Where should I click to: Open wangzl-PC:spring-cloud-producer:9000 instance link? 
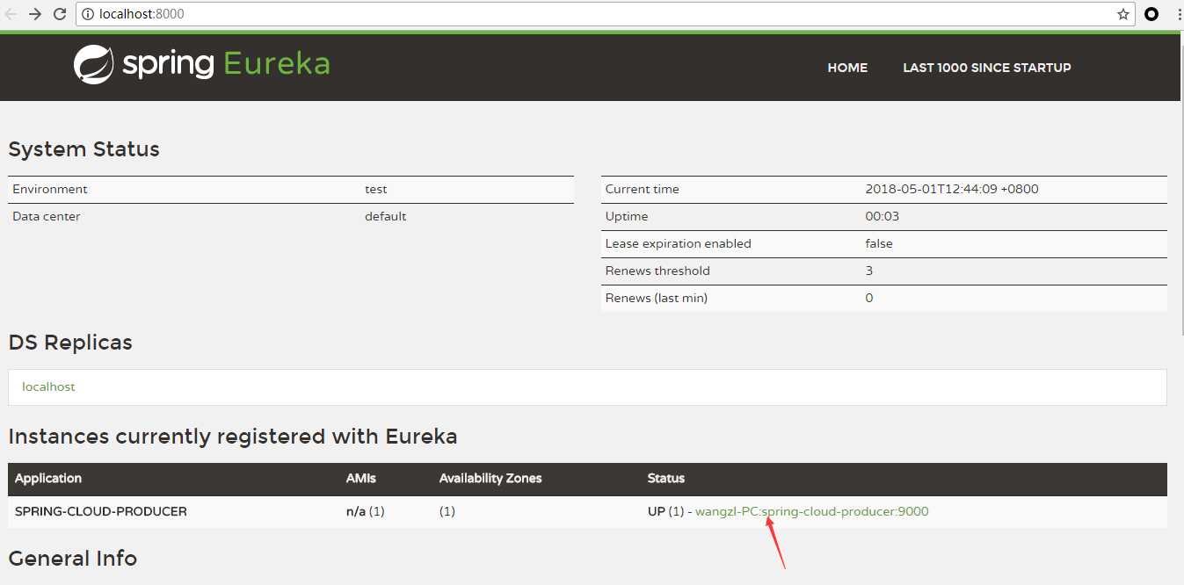point(811,511)
